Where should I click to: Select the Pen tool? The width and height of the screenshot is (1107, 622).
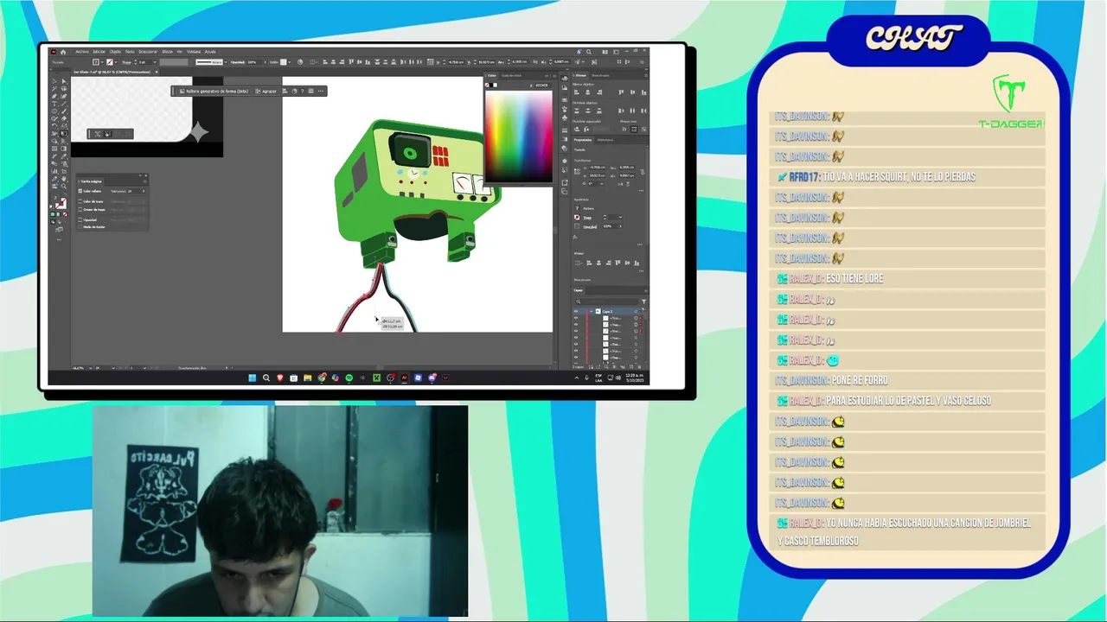pyautogui.click(x=54, y=96)
